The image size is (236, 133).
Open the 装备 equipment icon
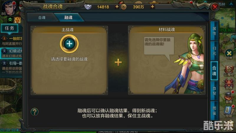click(x=229, y=98)
